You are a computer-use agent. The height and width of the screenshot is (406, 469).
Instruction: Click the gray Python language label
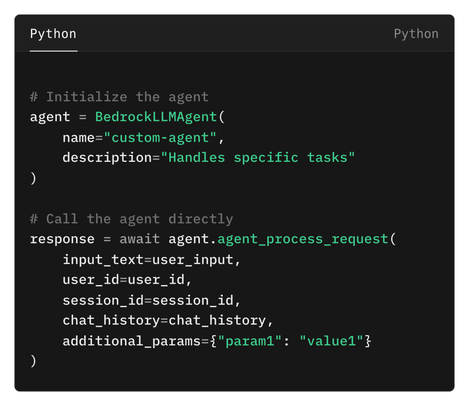point(416,34)
